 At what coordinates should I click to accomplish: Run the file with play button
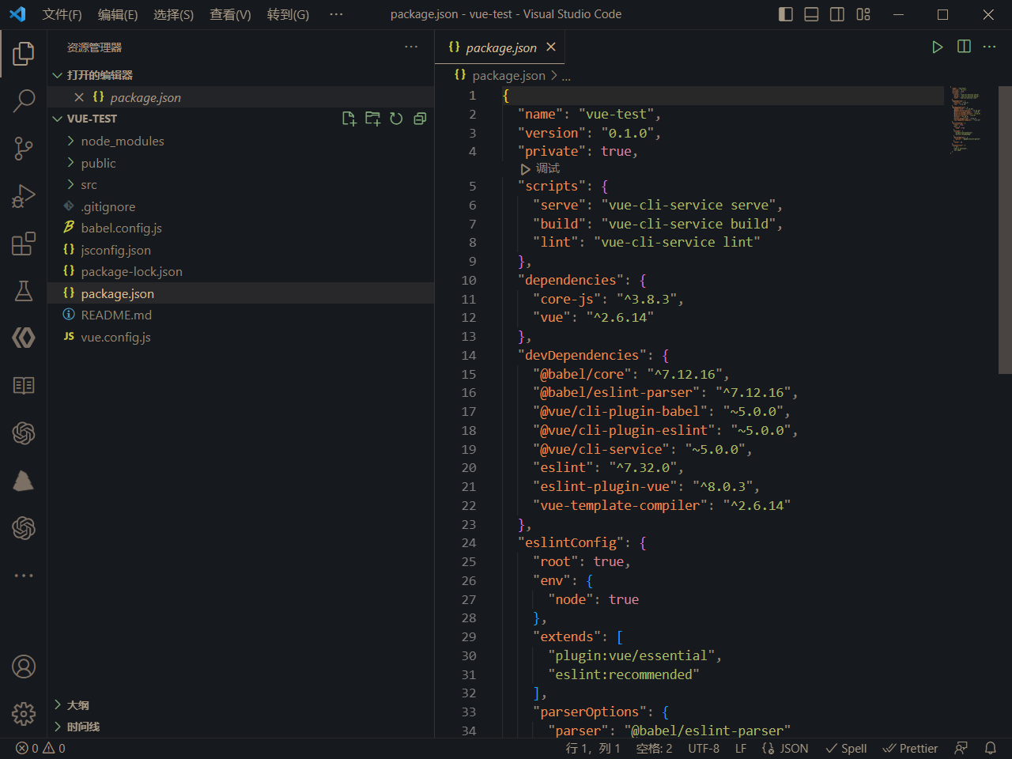938,47
